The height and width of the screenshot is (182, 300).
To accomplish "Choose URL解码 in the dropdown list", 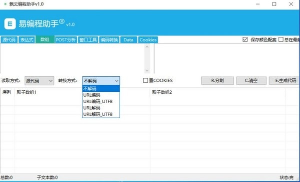I will (101, 108).
